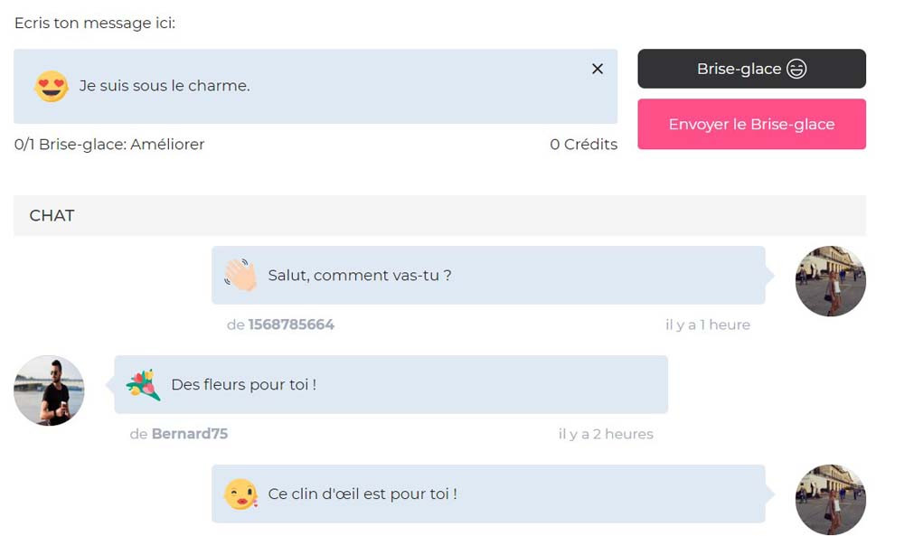Remove the selected ice-breaker with the X
This screenshot has height=536, width=904.
597,69
